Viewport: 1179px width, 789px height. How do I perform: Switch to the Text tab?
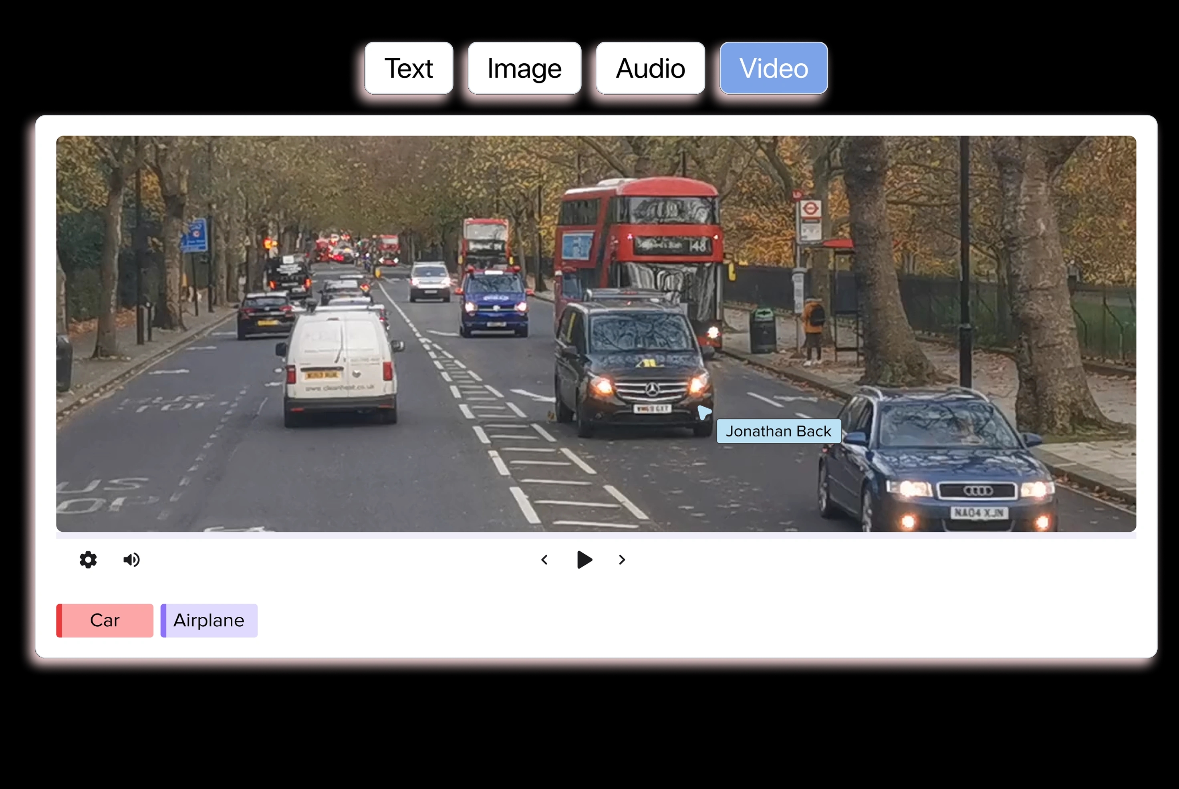coord(409,68)
